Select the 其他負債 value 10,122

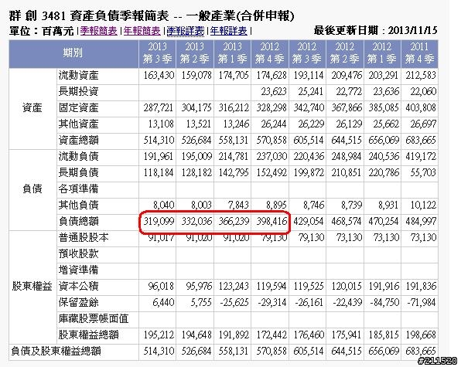423,205
